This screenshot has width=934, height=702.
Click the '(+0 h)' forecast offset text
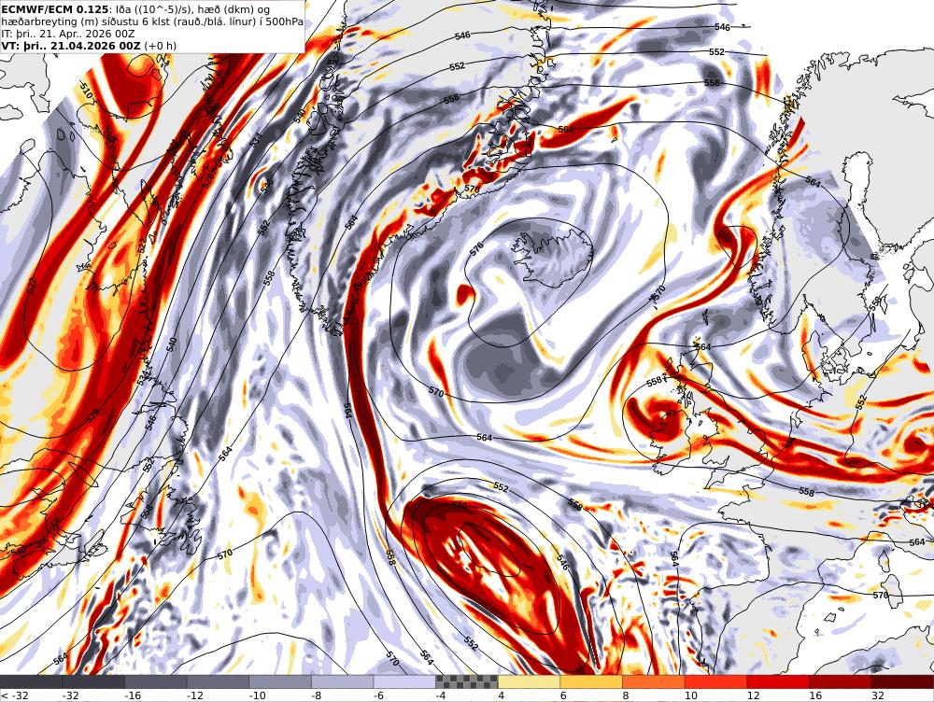click(161, 46)
